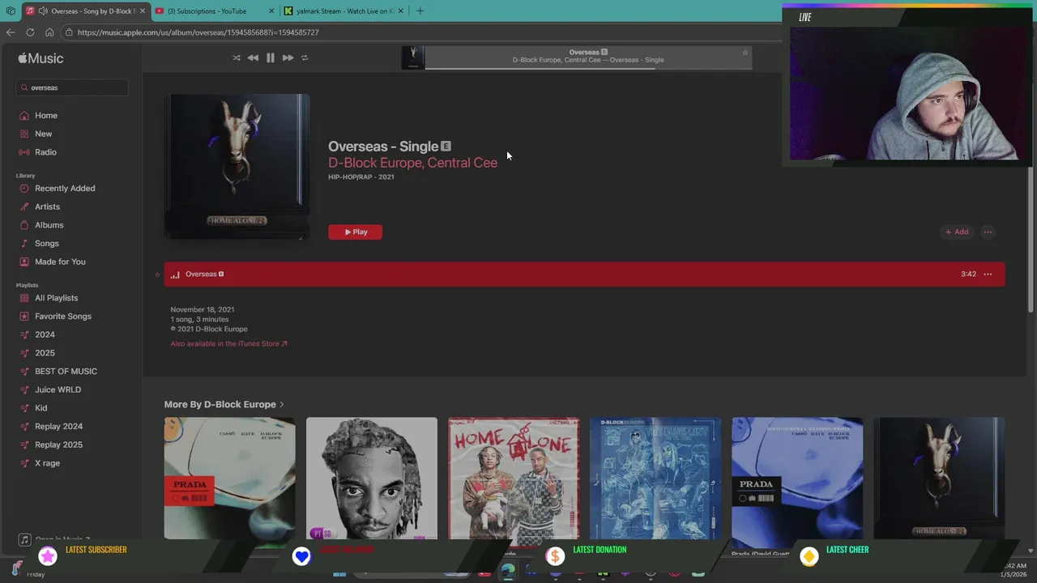Image resolution: width=1037 pixels, height=583 pixels.
Task: View site info lock icon in address bar
Action: [70, 32]
